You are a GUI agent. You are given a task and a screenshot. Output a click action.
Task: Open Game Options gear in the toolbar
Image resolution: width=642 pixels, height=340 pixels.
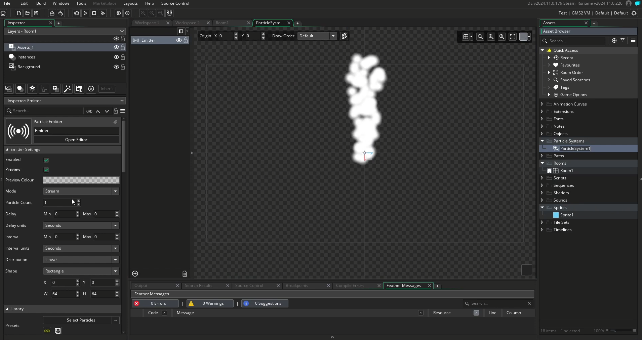coord(119,13)
